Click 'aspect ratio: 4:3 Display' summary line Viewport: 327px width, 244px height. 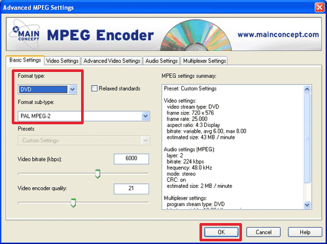pyautogui.click(x=194, y=125)
